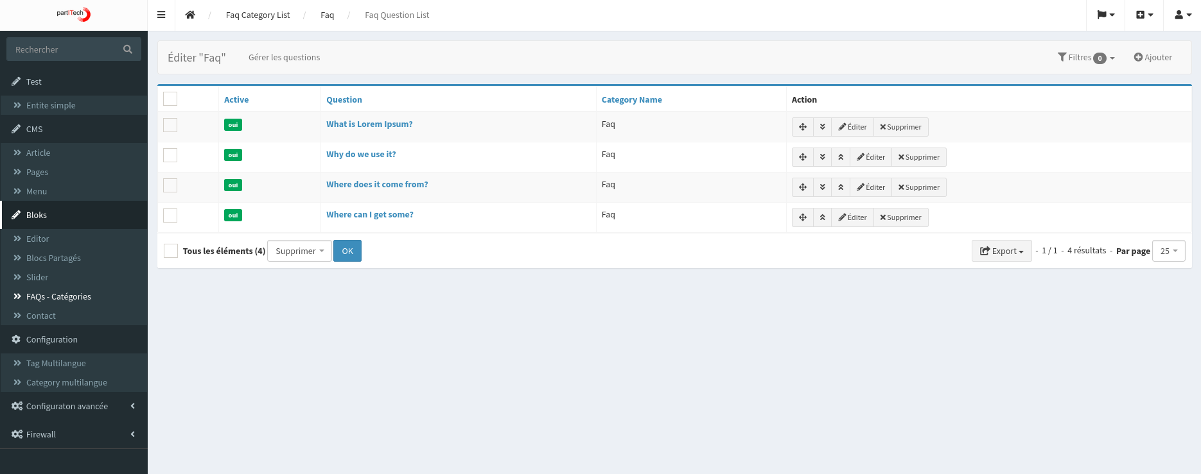Screen dimensions: 1201x474
Task: Move Where does it come from? down
Action: tap(822, 187)
